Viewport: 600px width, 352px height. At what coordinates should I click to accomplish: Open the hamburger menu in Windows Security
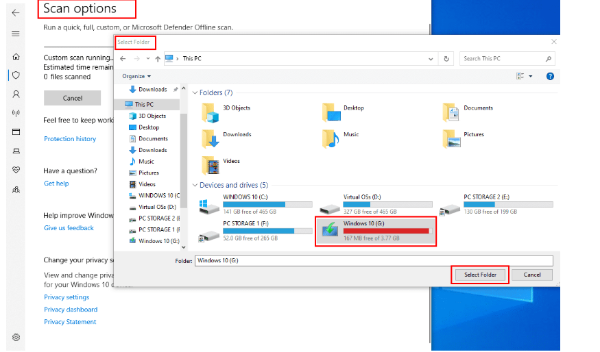point(16,34)
